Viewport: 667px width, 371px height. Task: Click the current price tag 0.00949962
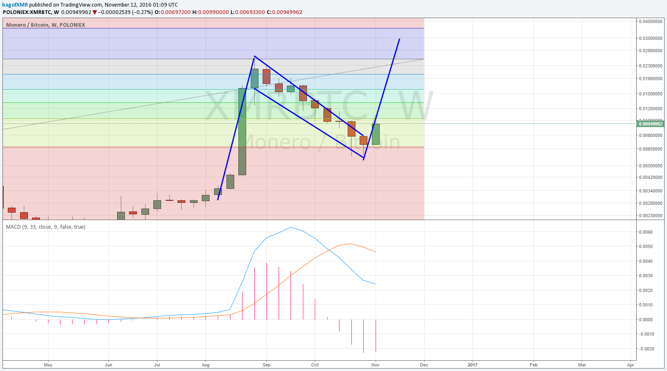tap(651, 124)
